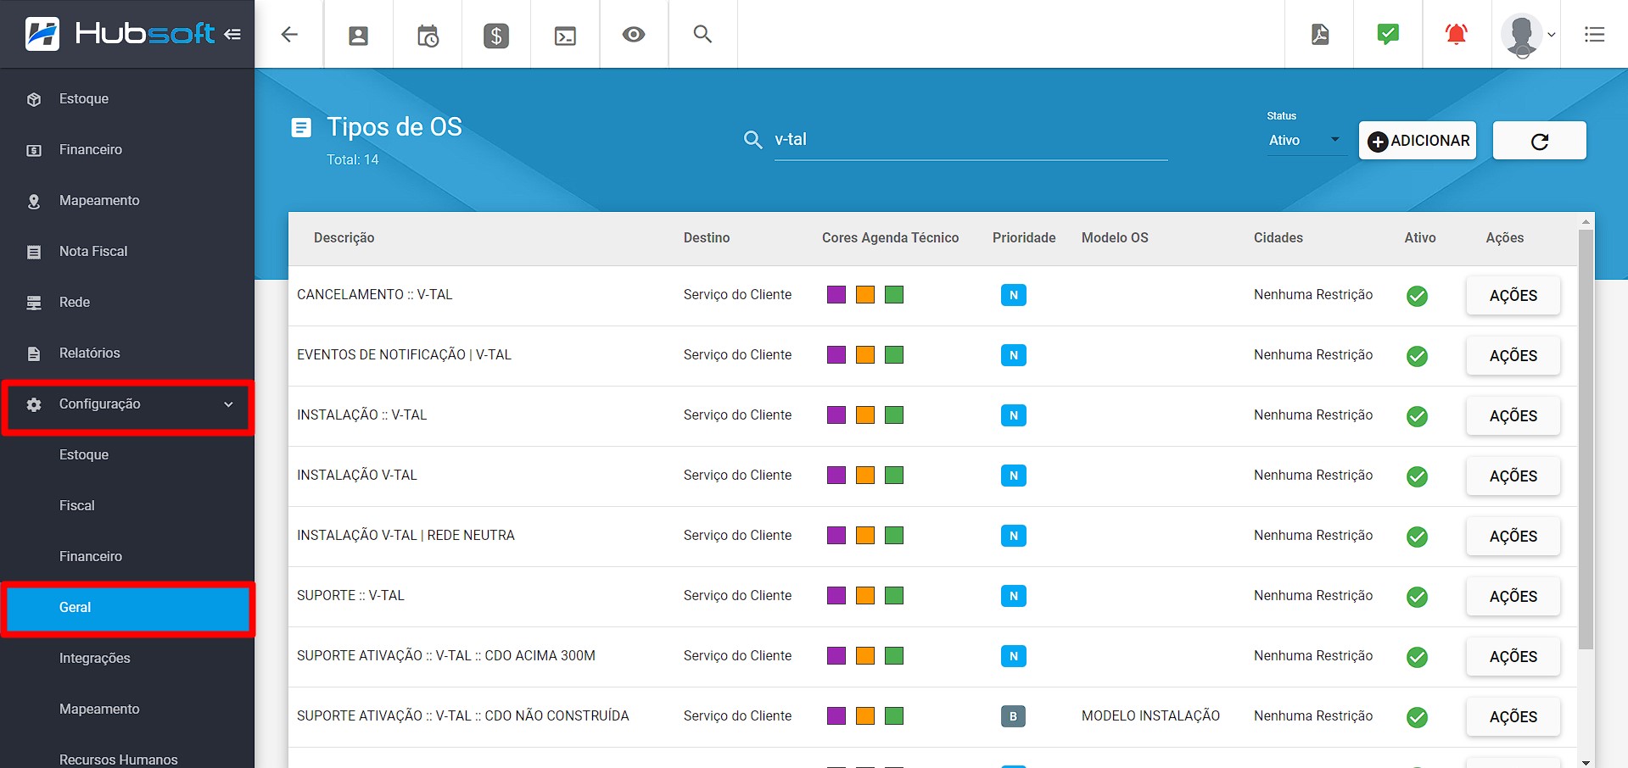1628x768 pixels.
Task: Open the PDF document icon at top right
Action: pos(1320,34)
